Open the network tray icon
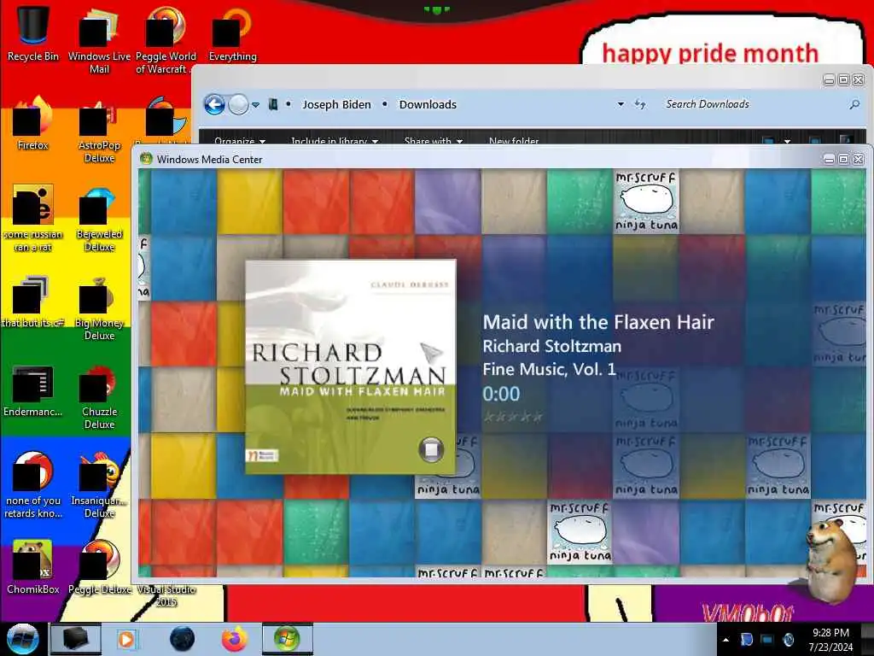 coord(767,640)
